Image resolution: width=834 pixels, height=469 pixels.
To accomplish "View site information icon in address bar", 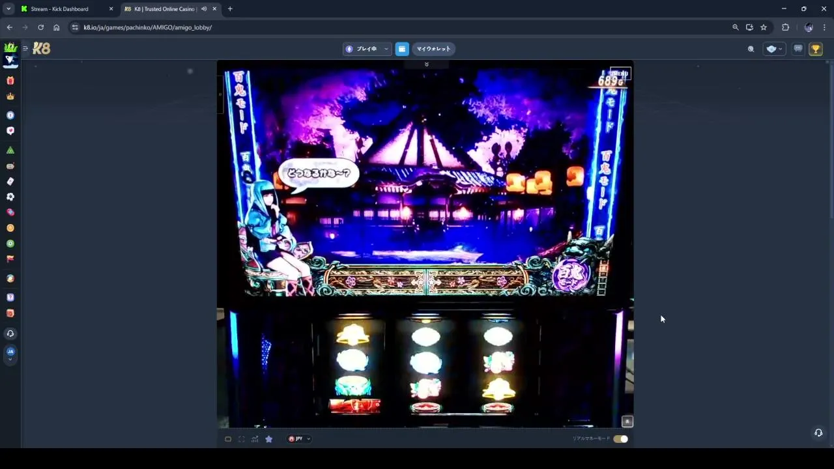I will 75,27.
